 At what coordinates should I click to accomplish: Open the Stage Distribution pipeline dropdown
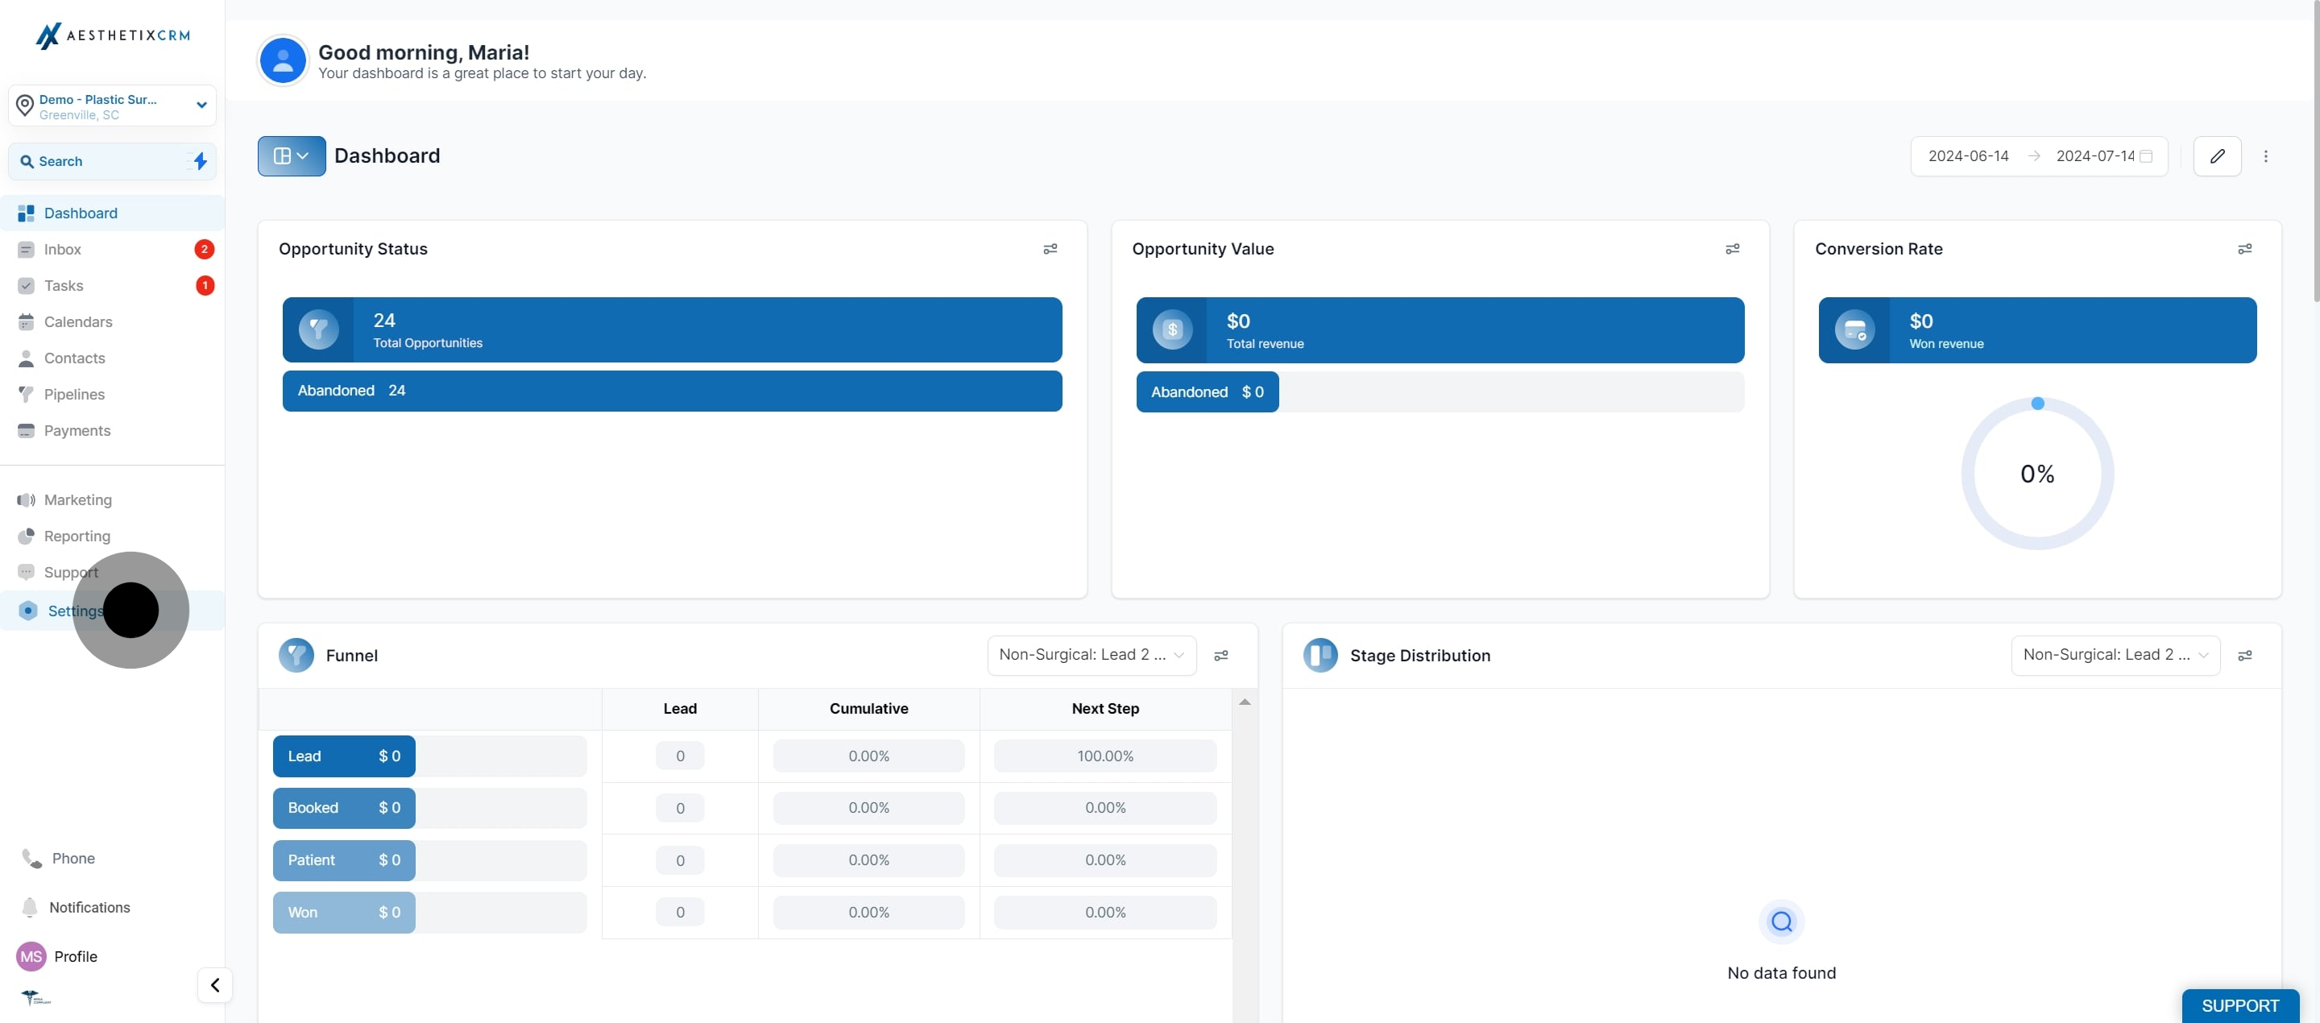pos(2114,656)
